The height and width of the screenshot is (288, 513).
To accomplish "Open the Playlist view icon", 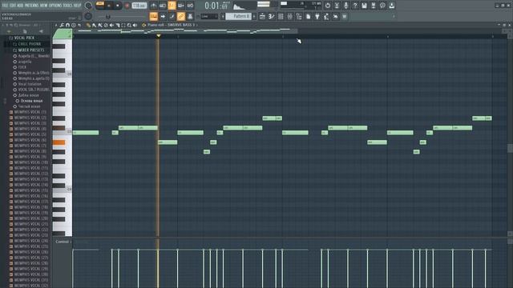I will (262, 16).
